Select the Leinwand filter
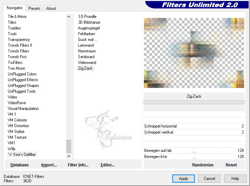Image resolution: width=250 pixels, height=186 pixels. (86, 45)
